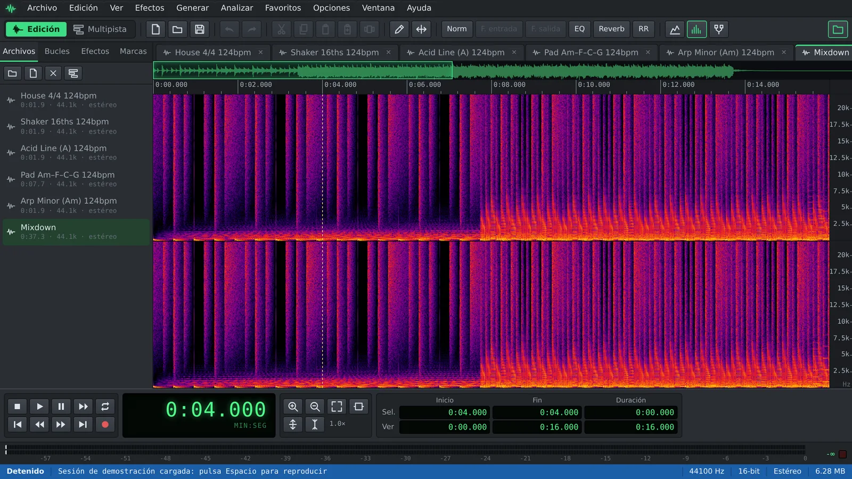Click the 0:08.000 mark on time ruler
Screen dimensions: 852x479
point(509,85)
